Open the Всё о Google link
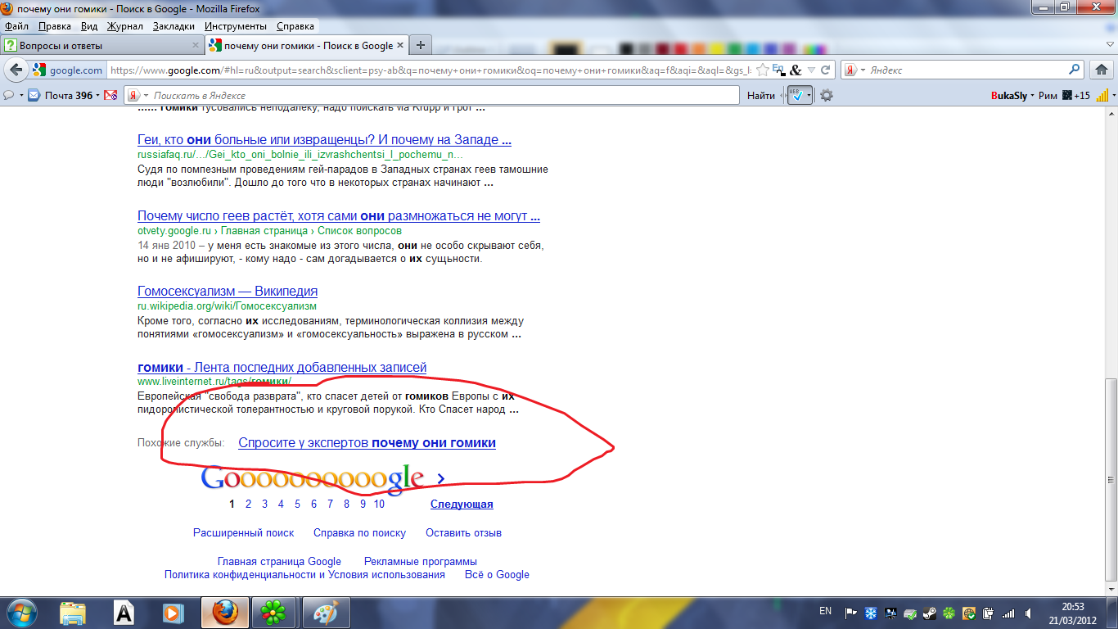Image resolution: width=1118 pixels, height=629 pixels. pyautogui.click(x=497, y=575)
